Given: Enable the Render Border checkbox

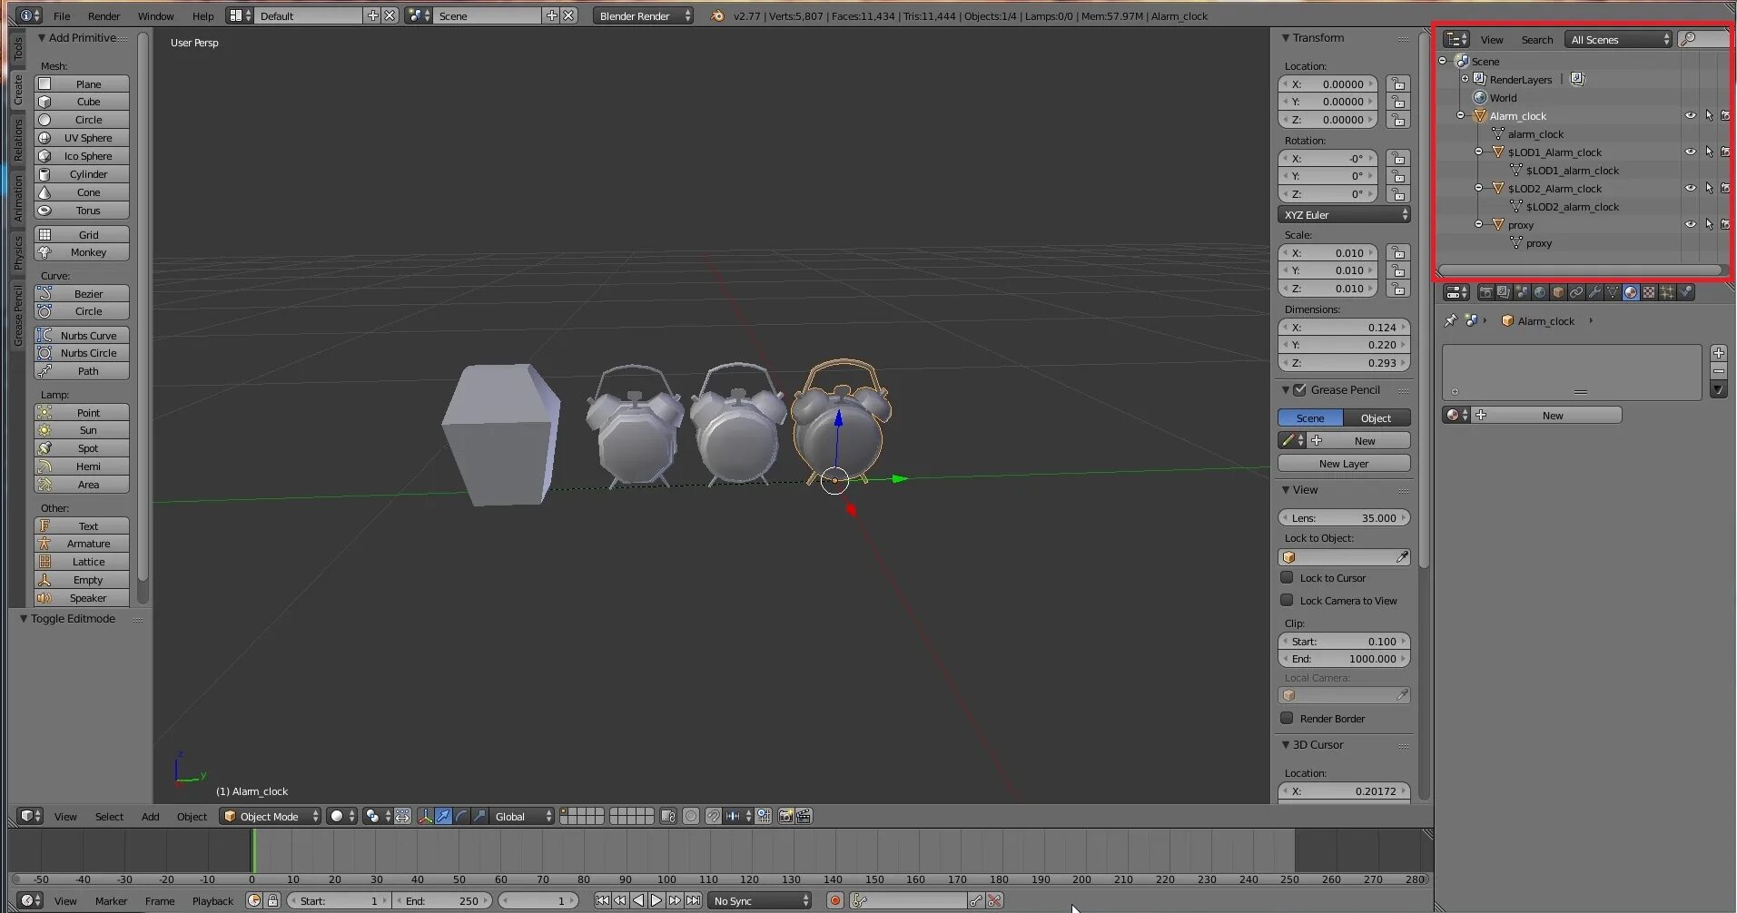Looking at the screenshot, I should tap(1287, 718).
